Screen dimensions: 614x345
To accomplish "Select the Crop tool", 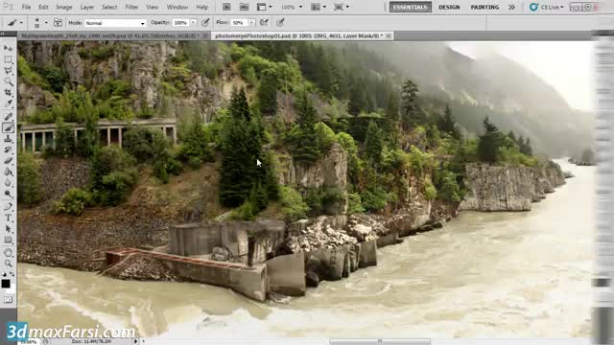I will coord(8,93).
